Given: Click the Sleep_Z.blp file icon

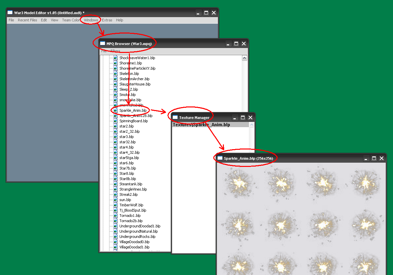Looking at the screenshot, I should click(115, 89).
